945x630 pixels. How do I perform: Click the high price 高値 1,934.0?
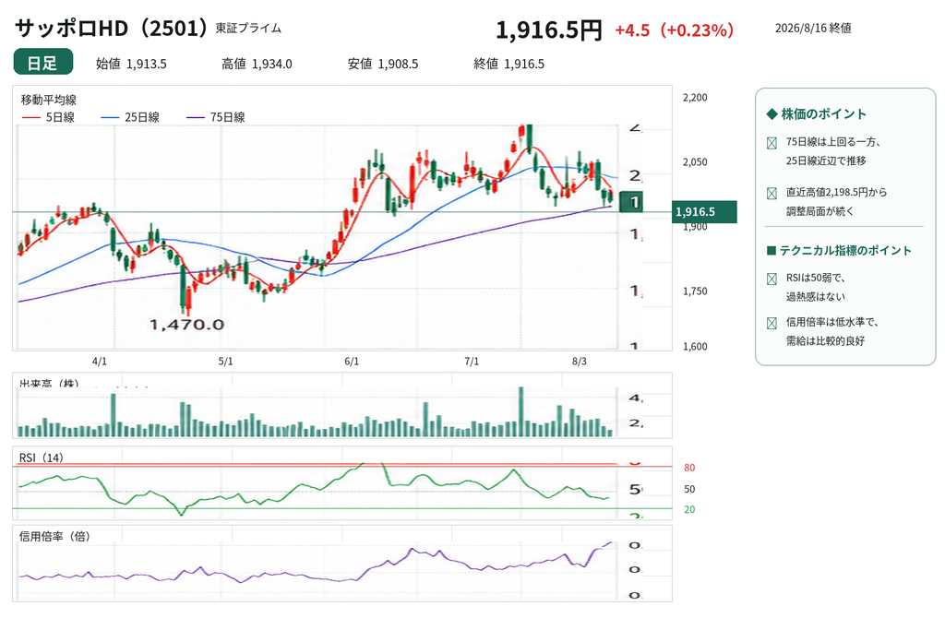(257, 64)
